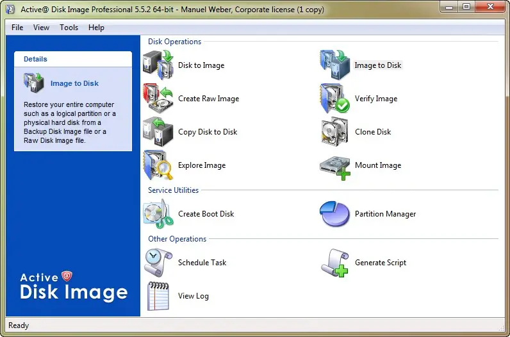510x337 pixels.
Task: Open the View menu
Action: pyautogui.click(x=41, y=28)
